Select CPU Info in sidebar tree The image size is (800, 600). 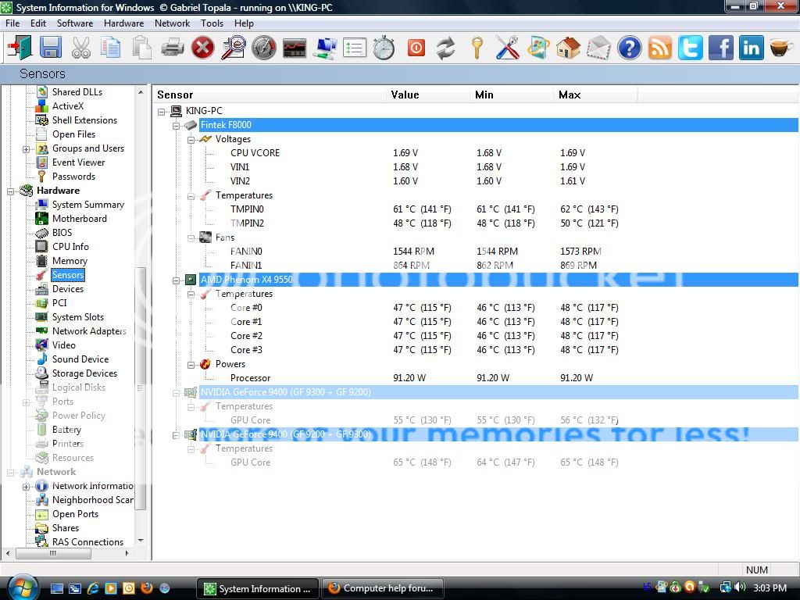coord(70,246)
